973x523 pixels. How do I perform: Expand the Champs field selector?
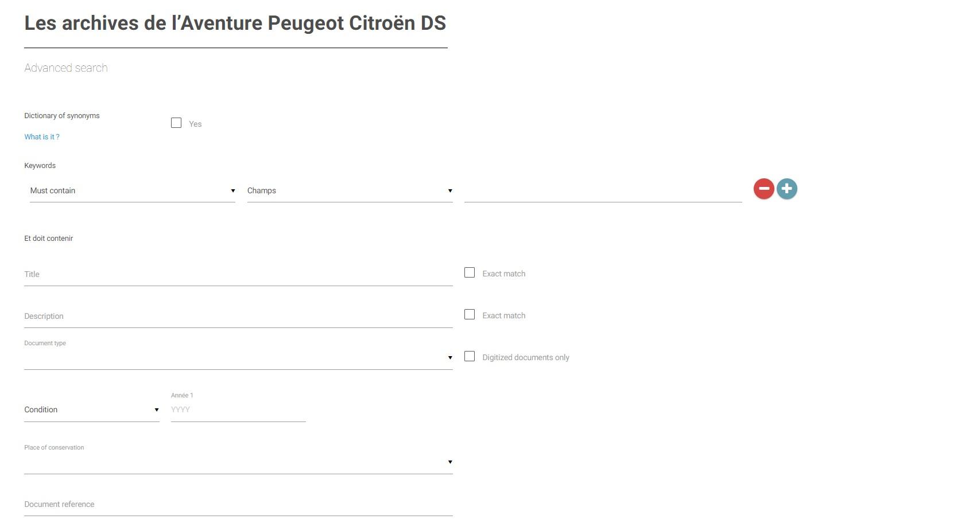[349, 191]
